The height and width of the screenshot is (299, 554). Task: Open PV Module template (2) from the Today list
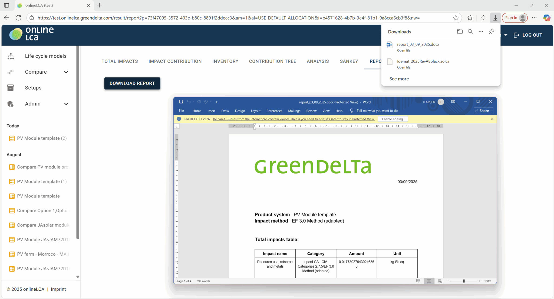pos(42,138)
